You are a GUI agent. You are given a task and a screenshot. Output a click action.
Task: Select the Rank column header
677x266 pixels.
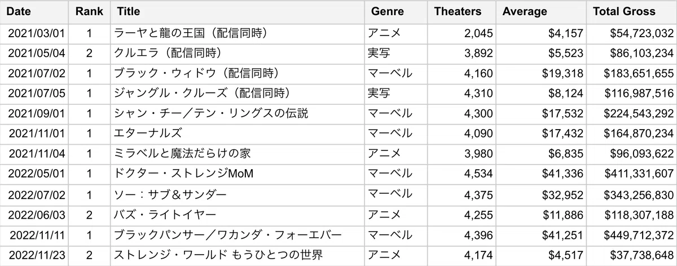[89, 12]
